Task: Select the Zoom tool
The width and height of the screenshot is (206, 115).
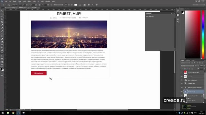Action: [x=2, y=65]
